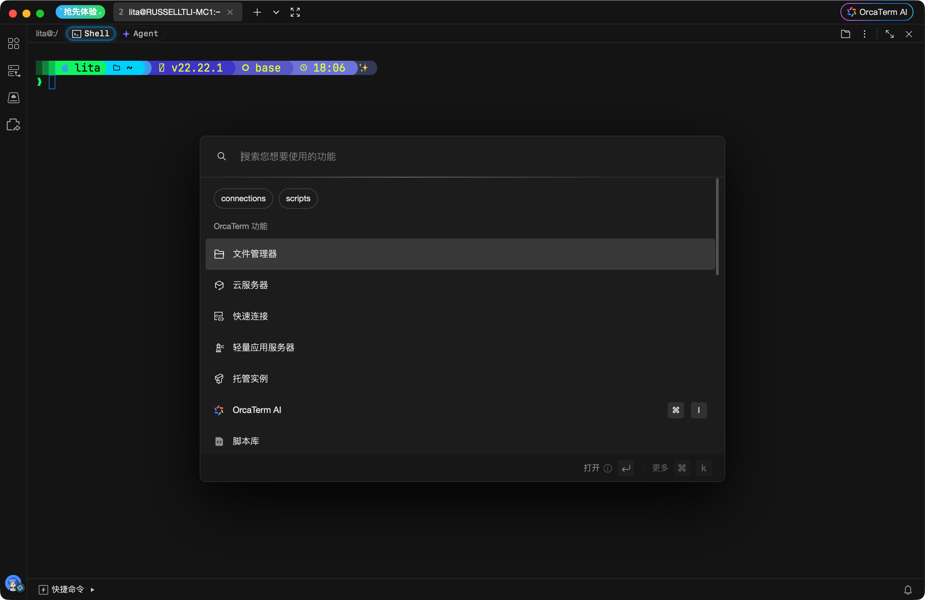Screen dimensions: 925x600
Task: Select 轻量应用服务器 in command list
Action: click(460, 348)
